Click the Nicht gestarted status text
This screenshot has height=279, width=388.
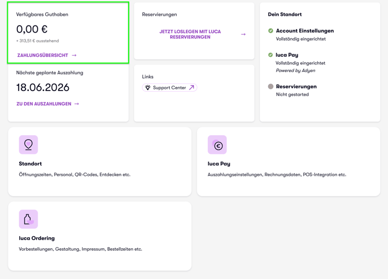pos(292,95)
